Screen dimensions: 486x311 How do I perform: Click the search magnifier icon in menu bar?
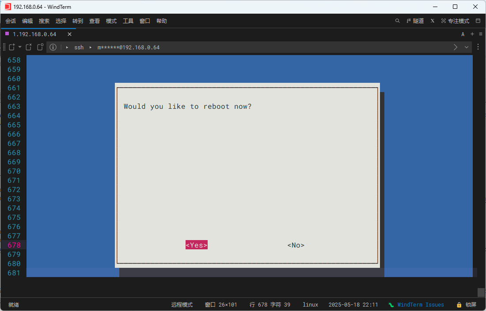tap(397, 21)
